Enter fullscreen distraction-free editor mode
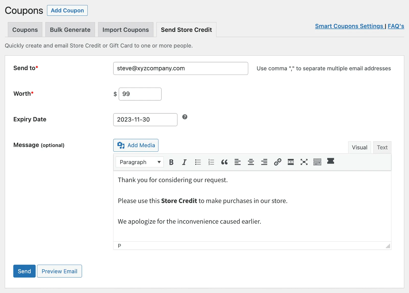 pos(304,162)
